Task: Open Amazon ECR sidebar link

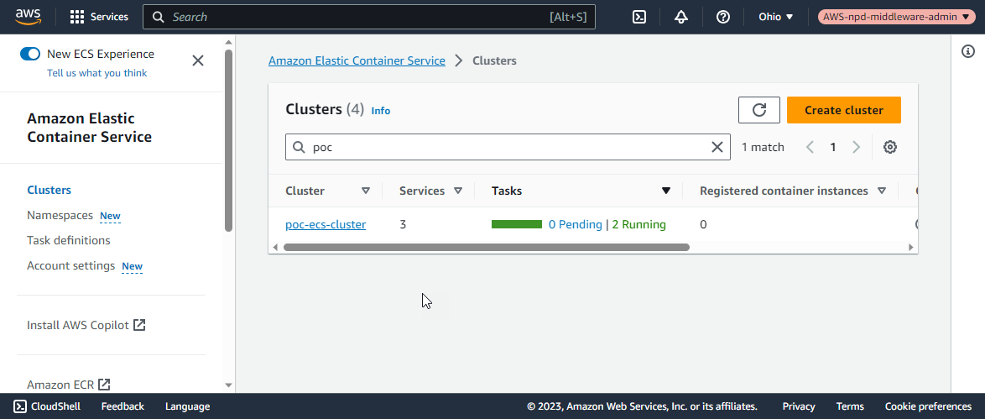Action: (61, 384)
